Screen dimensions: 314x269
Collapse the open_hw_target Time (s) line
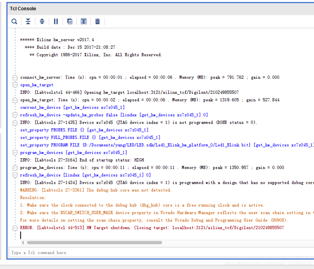pos(15,100)
